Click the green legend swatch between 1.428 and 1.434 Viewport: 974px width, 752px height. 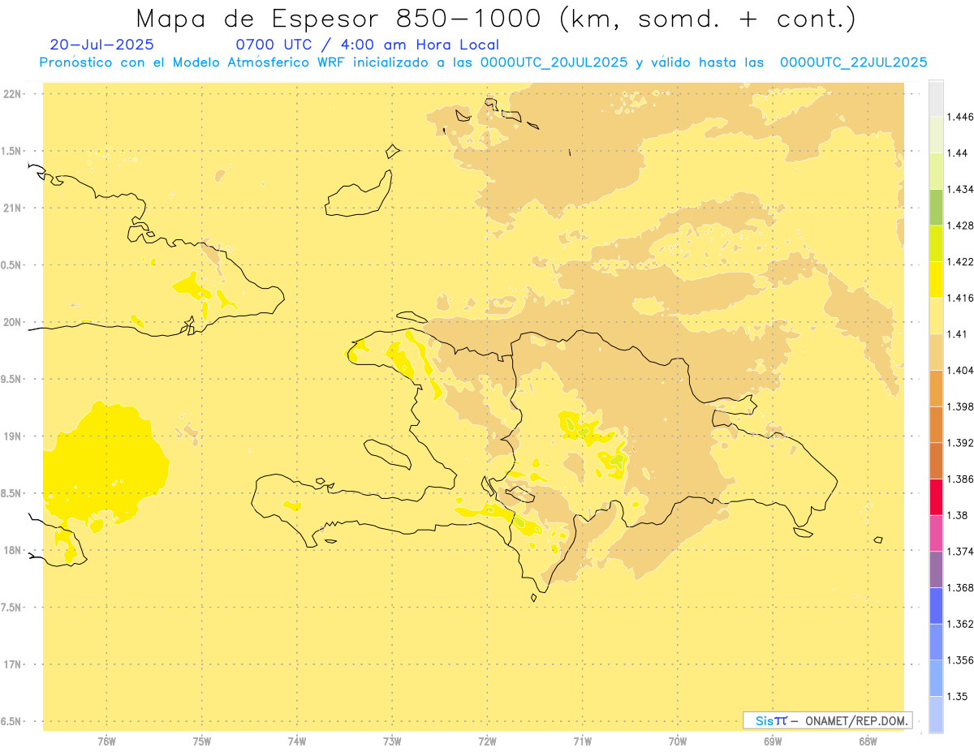936,207
